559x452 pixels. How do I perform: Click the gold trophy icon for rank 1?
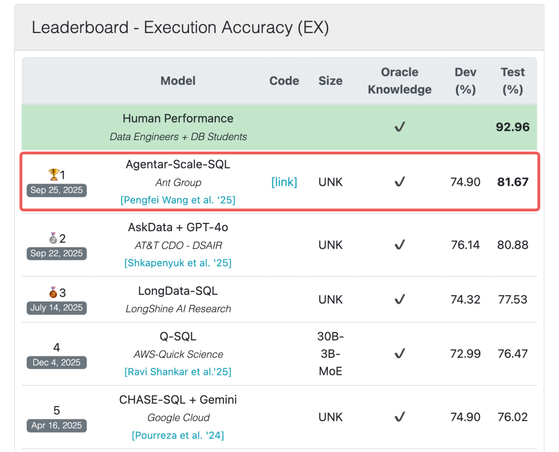[x=53, y=174]
